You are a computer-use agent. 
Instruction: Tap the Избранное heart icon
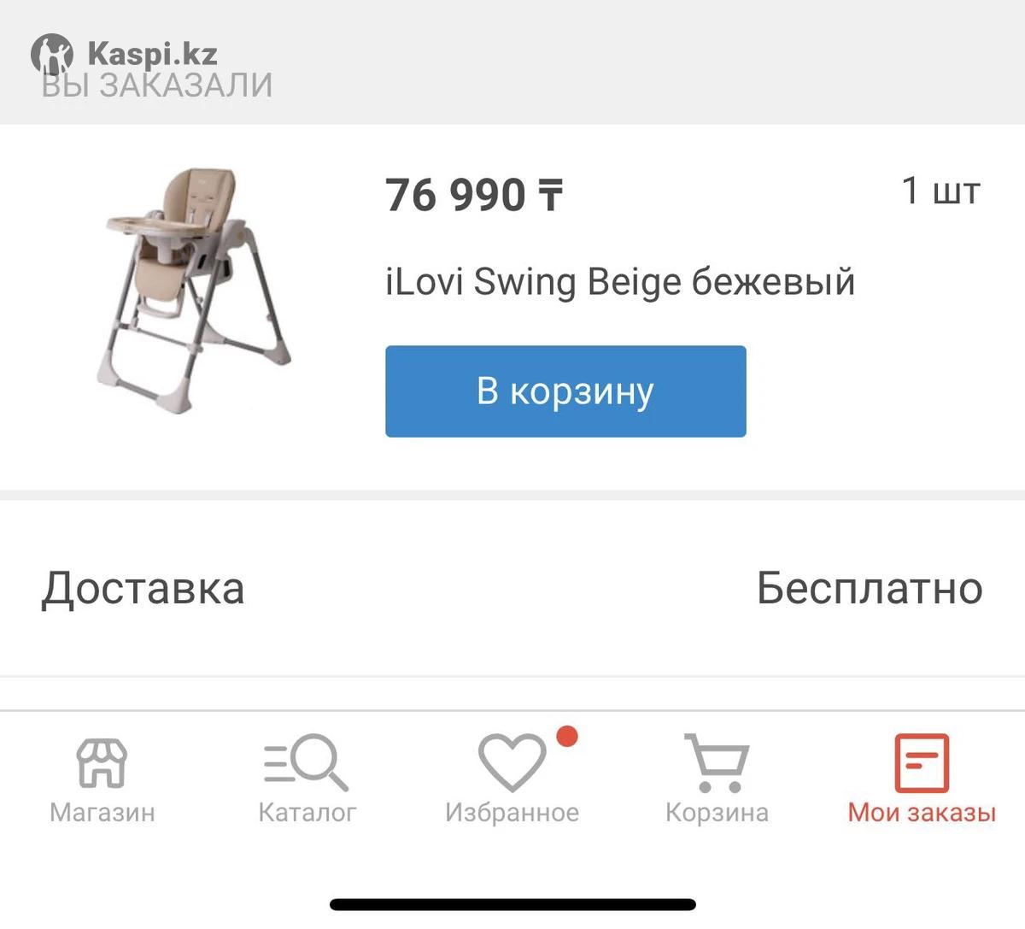512,762
